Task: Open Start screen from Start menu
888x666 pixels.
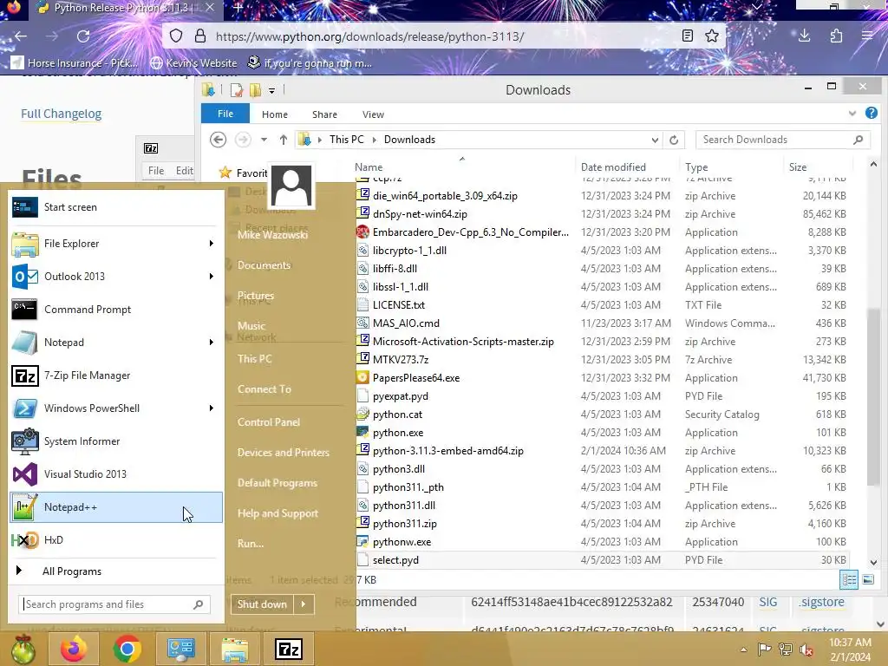Action: point(115,207)
